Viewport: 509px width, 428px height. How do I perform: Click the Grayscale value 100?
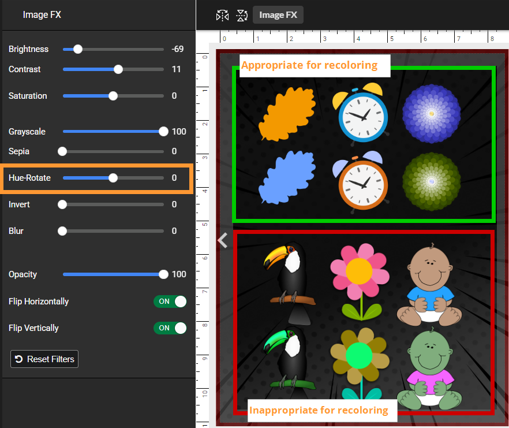(179, 132)
